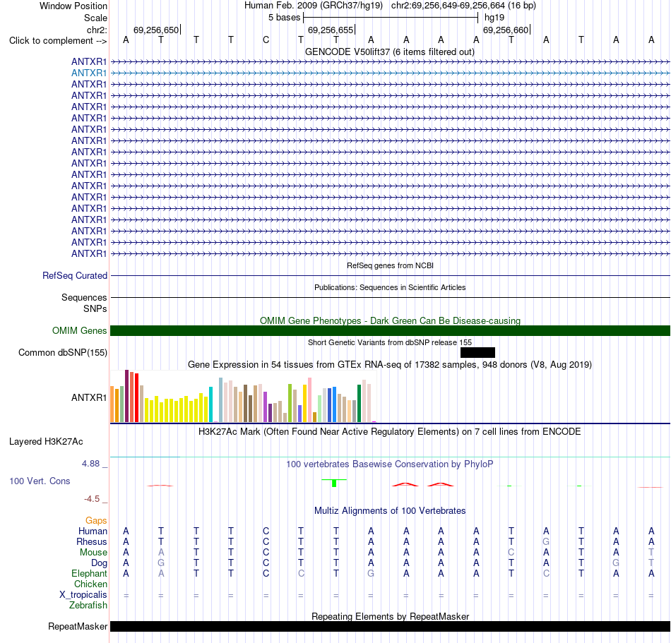Click the RepeatMasker side label
Viewport: 671px width, 643px height.
pyautogui.click(x=78, y=626)
